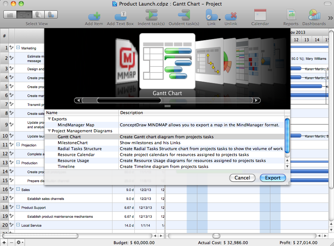The height and width of the screenshot is (246, 334).
Task: Open the Link button's dropdown arrow
Action: point(220,20)
